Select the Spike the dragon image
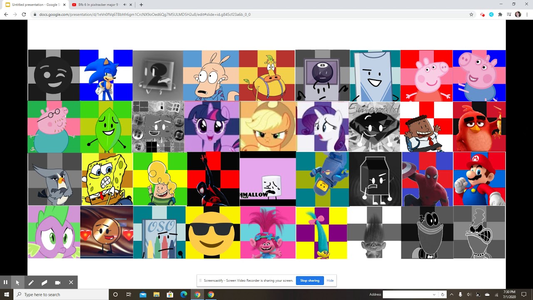 [x=54, y=232]
